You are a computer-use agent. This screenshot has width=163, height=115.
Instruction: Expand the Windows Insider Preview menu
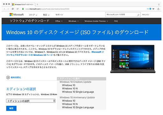click(96, 21)
